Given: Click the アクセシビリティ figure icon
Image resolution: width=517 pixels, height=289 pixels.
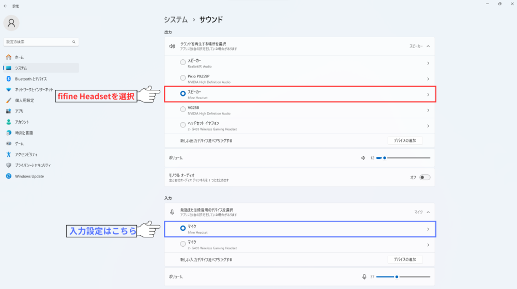Looking at the screenshot, I should tap(9, 154).
